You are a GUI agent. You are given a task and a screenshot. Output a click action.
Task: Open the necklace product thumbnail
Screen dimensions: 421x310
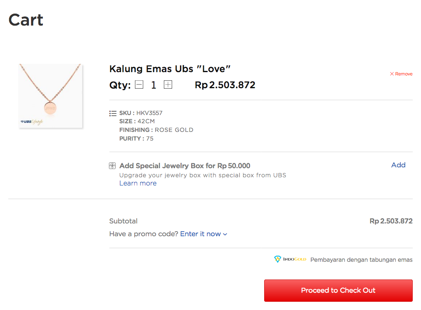click(51, 96)
